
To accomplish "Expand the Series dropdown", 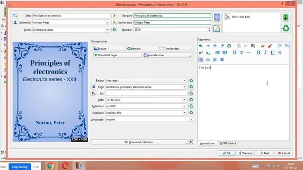I will (107, 30).
